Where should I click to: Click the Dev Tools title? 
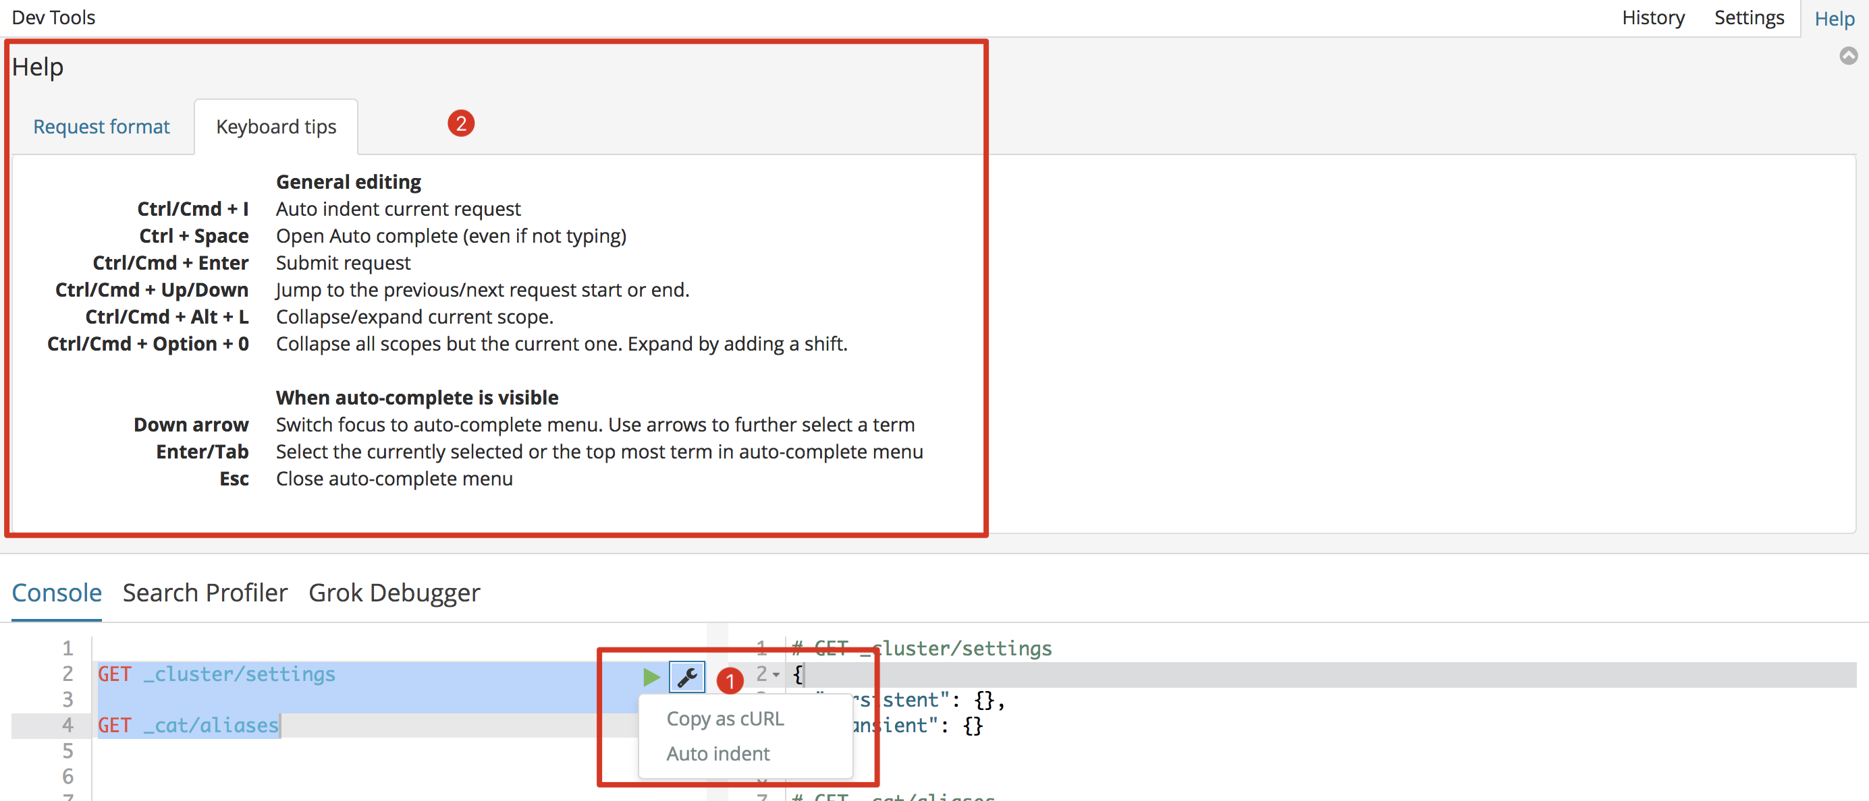pos(53,18)
